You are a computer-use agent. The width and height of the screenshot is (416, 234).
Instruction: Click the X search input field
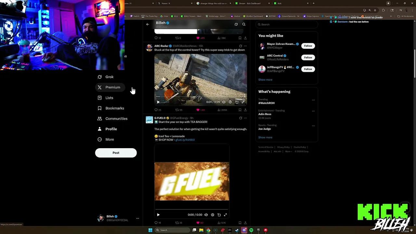(287, 24)
